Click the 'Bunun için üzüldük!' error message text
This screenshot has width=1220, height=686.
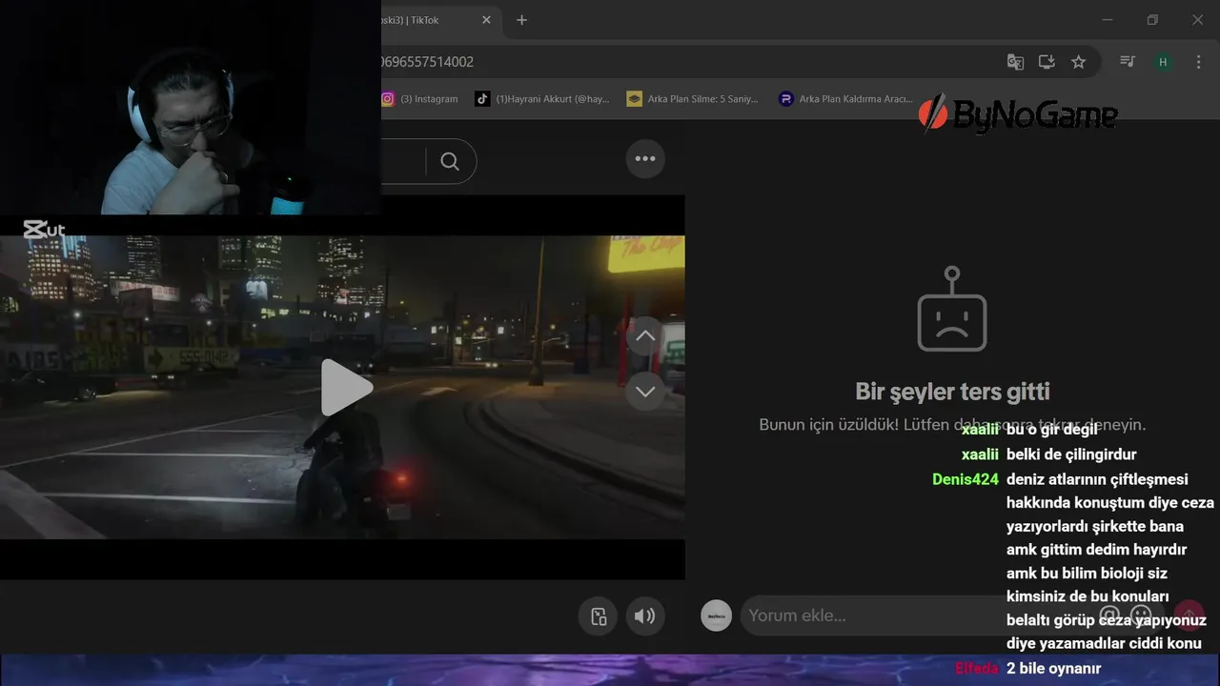[x=952, y=425]
